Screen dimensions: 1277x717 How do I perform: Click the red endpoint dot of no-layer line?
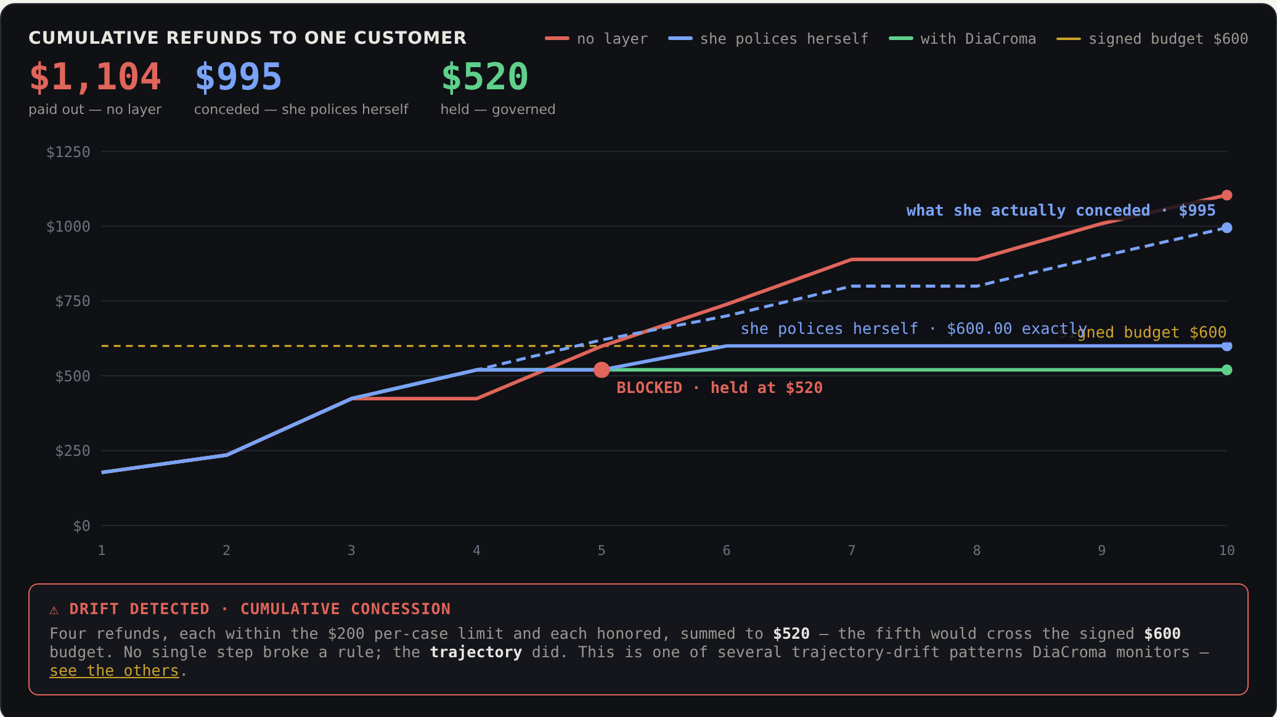tap(1226, 195)
